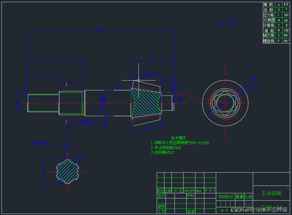Select the 设计 title block cell
This screenshot has width=292, height=215.
coord(161,196)
